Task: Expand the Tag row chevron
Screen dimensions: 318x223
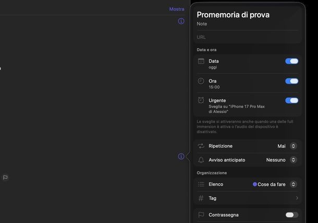Action: point(297,198)
